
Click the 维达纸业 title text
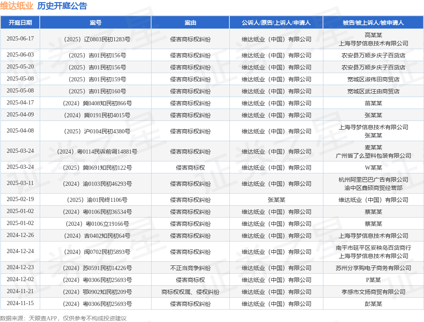pos(17,6)
